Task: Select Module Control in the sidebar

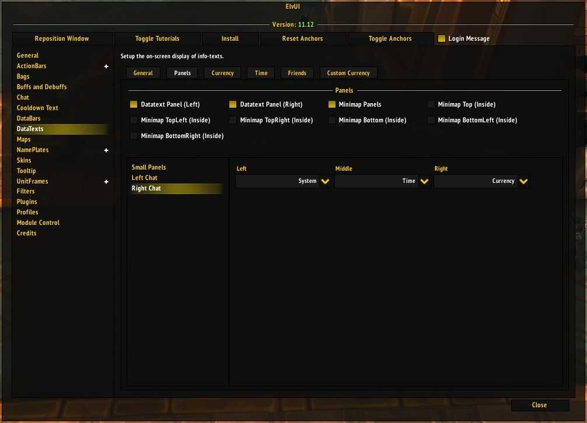Action: [38, 223]
